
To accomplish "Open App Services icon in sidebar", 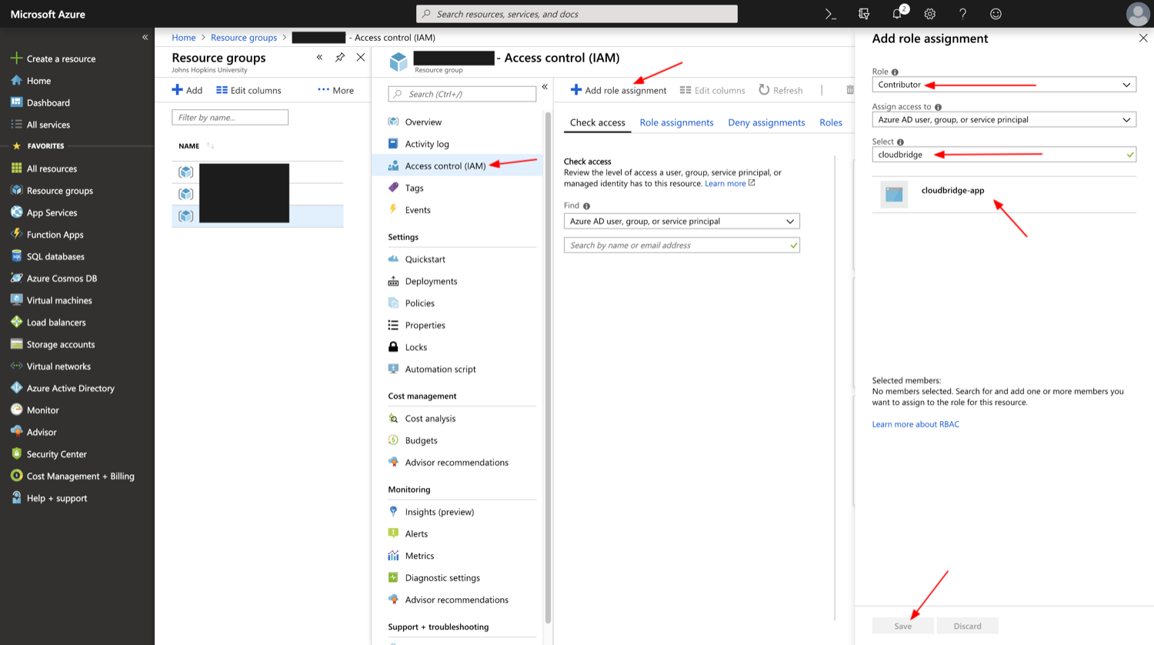I will pyautogui.click(x=16, y=212).
